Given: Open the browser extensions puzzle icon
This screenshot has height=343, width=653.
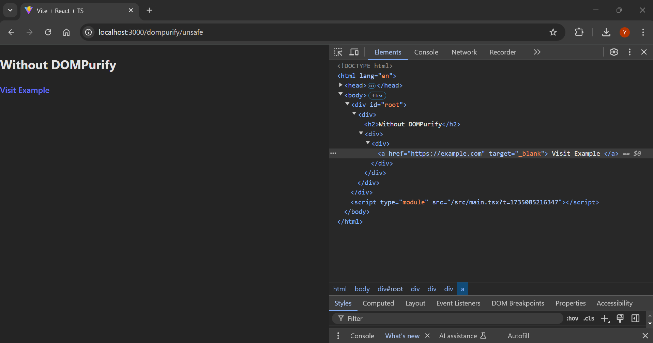Looking at the screenshot, I should tap(579, 32).
